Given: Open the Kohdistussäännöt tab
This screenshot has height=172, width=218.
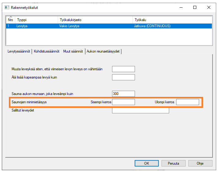Looking at the screenshot, I should [46, 51].
